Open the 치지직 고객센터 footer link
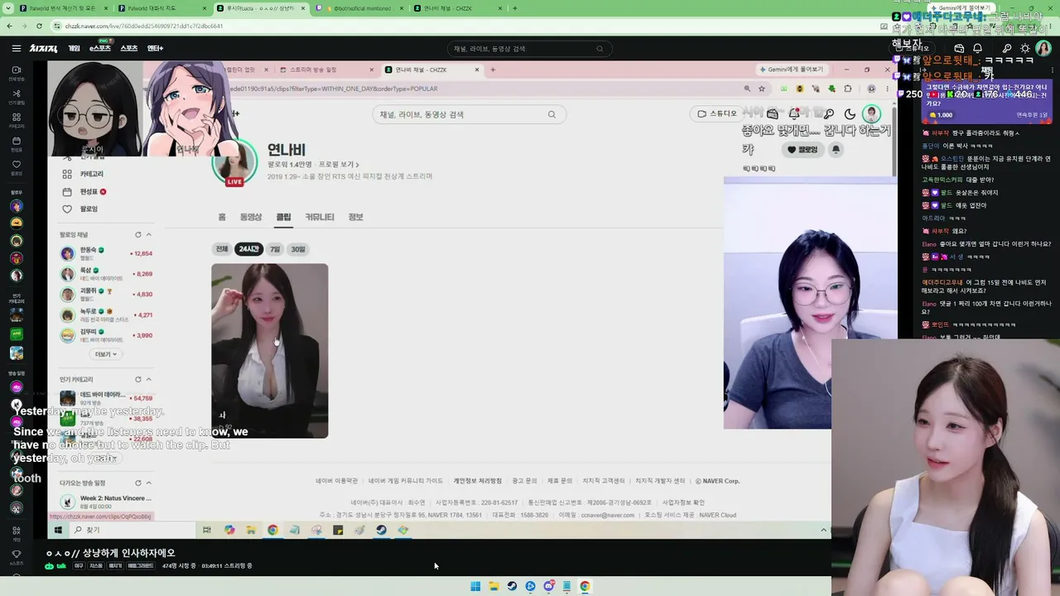 (603, 481)
